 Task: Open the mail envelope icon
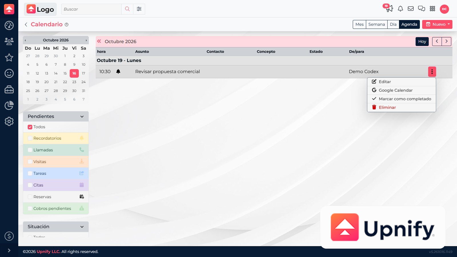(411, 9)
